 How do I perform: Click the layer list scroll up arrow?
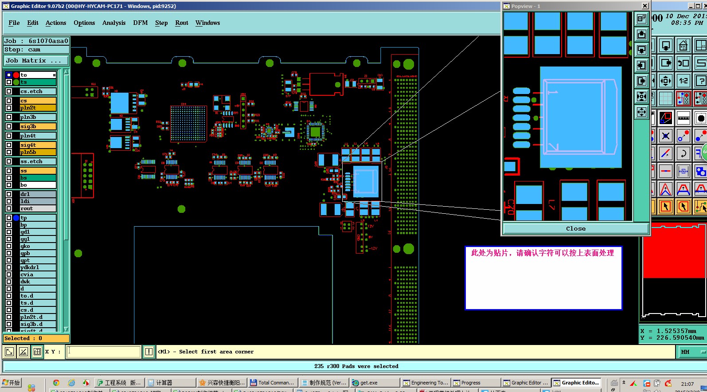pyautogui.click(x=66, y=72)
